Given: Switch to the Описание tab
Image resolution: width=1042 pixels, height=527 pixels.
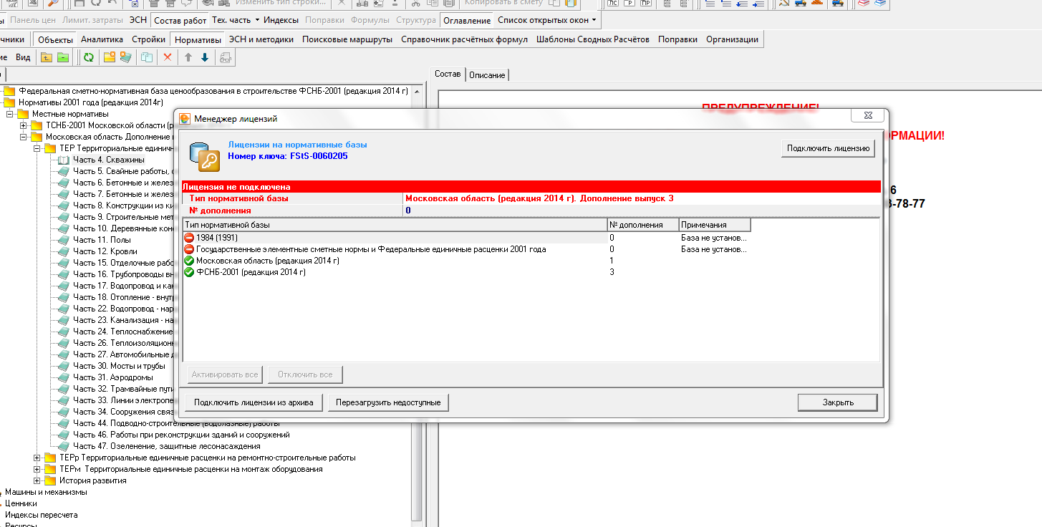Looking at the screenshot, I should (x=487, y=75).
